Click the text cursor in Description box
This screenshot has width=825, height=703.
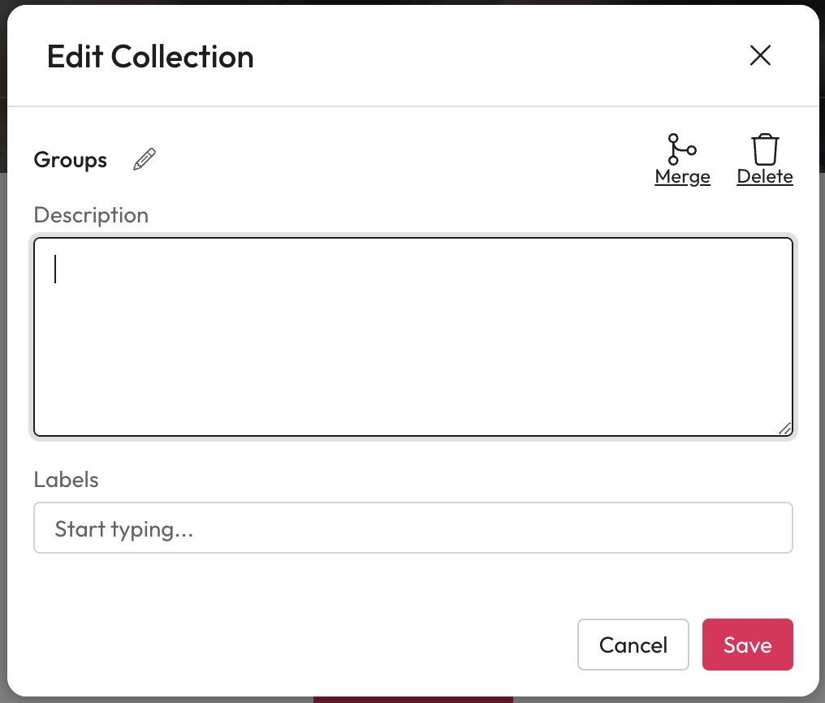tap(55, 270)
